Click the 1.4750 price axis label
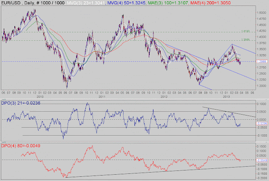 coord(261,18)
